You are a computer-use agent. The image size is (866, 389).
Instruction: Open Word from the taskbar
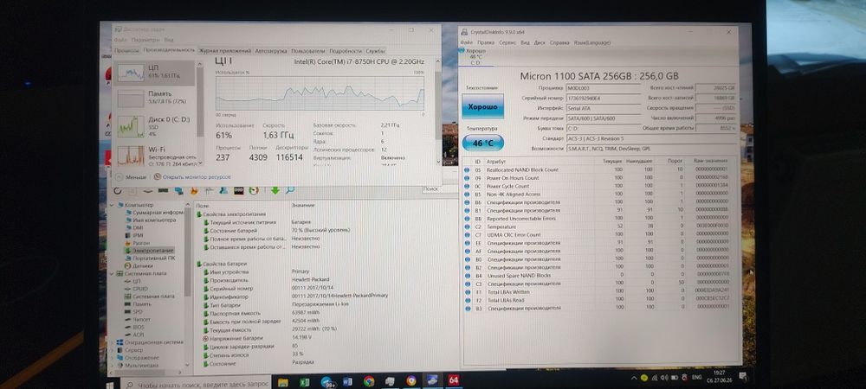[347, 381]
